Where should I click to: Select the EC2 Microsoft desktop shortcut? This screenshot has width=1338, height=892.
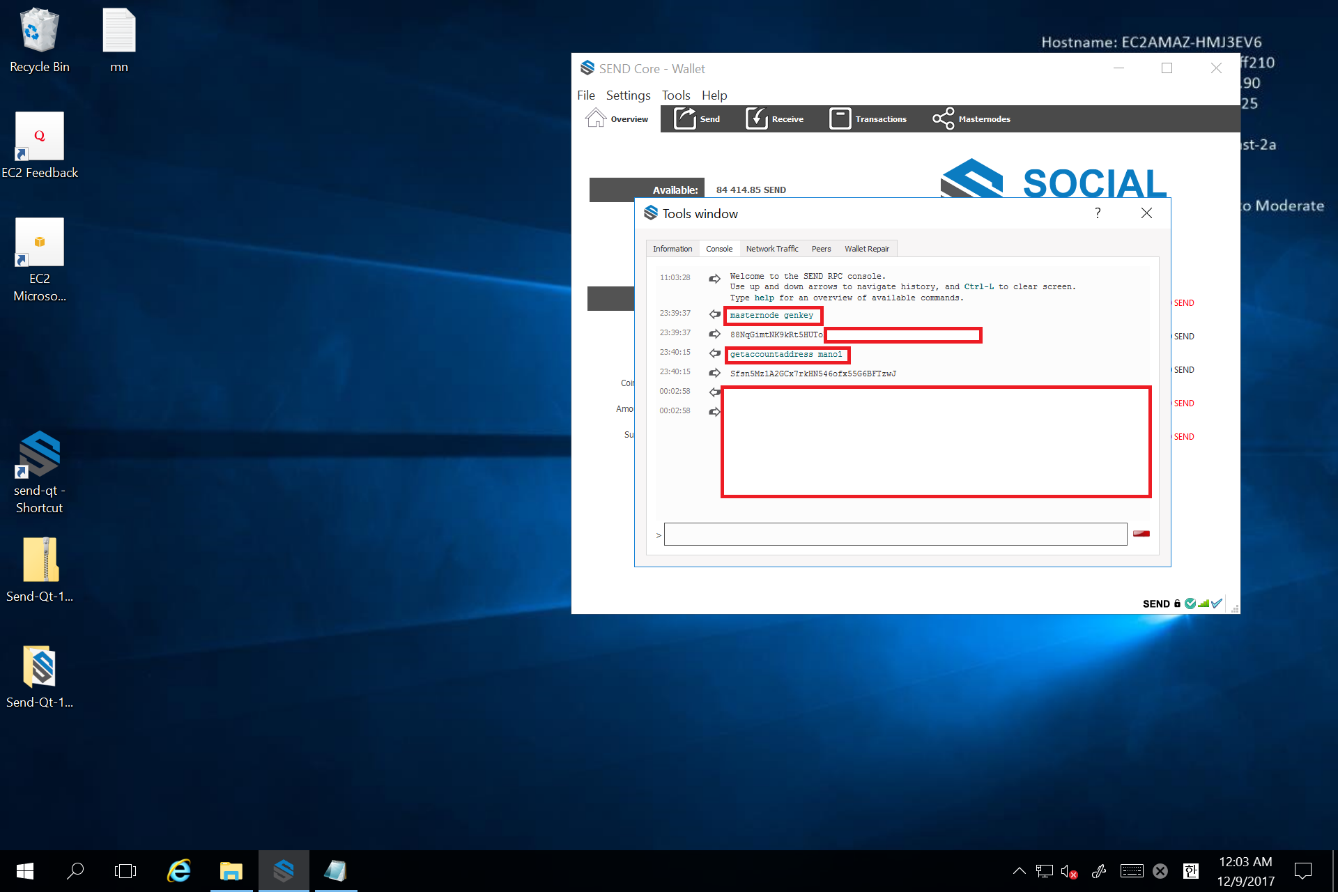pos(40,260)
